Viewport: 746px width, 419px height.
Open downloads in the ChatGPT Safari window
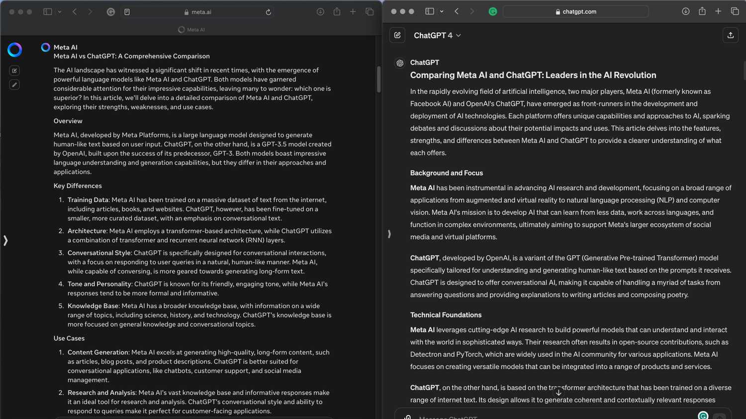click(685, 11)
